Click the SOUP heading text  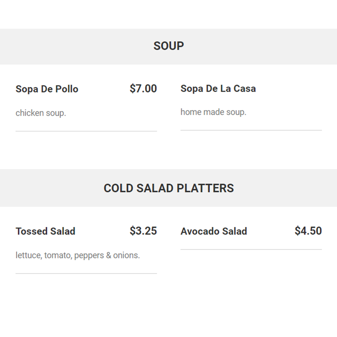click(x=169, y=46)
